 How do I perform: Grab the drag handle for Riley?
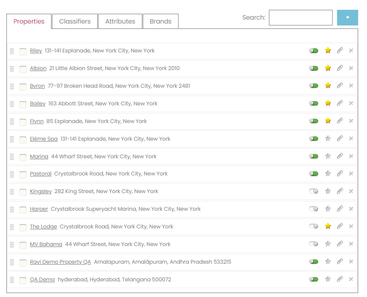pos(12,51)
